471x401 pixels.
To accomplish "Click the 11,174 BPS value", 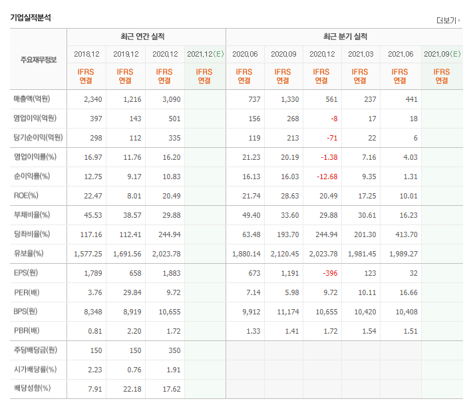I will [288, 312].
